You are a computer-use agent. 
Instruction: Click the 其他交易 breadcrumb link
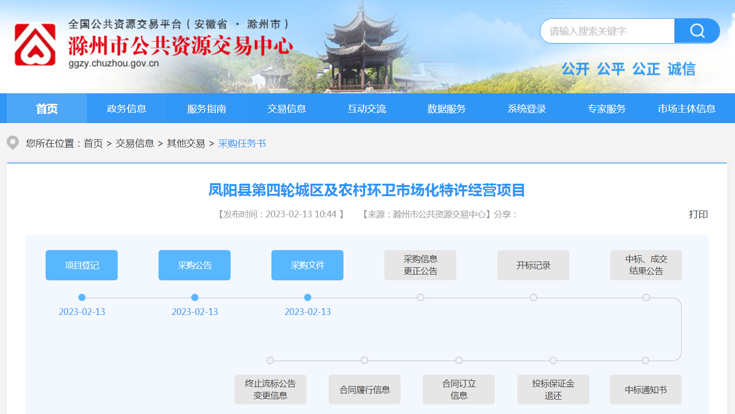point(186,143)
